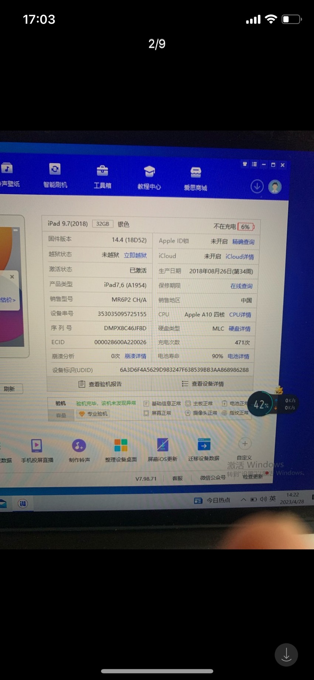This screenshot has height=680, width=314.
Task: Switch input language via 英 indicator
Action: coord(273,499)
